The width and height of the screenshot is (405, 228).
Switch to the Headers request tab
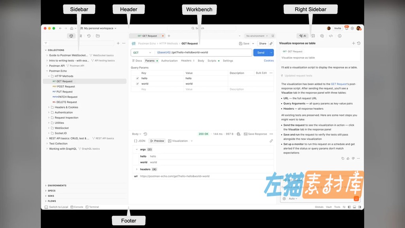click(186, 61)
